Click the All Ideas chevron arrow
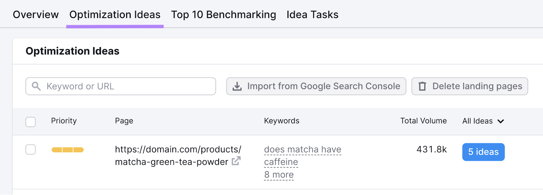 point(501,121)
